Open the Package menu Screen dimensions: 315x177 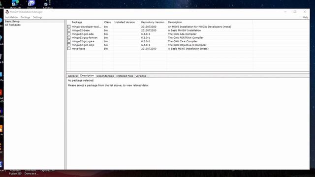click(x=25, y=17)
